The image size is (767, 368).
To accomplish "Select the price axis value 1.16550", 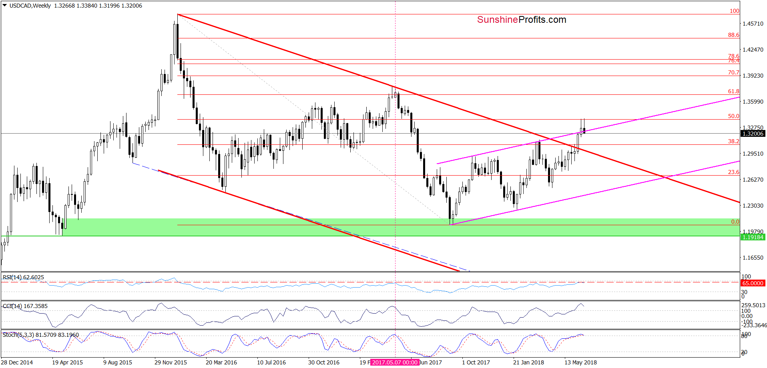I will (x=753, y=258).
